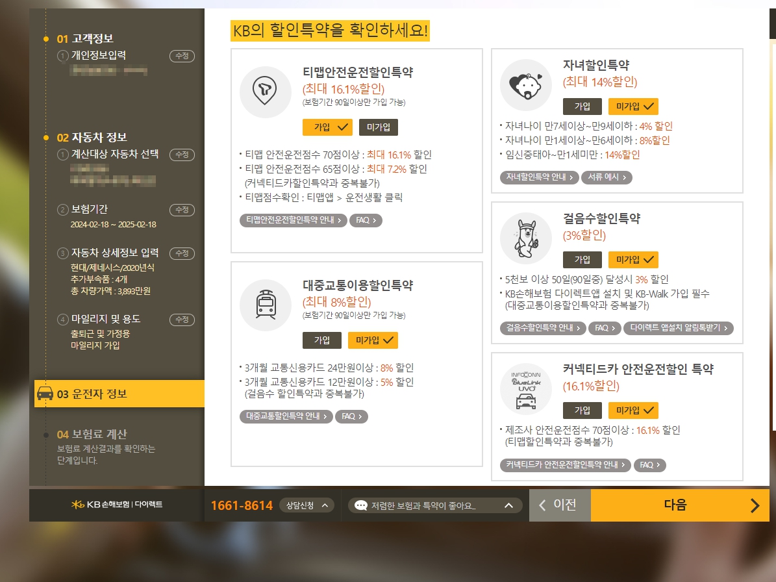Open 자녀할인특약 안내 link
The height and width of the screenshot is (582, 776).
point(540,177)
